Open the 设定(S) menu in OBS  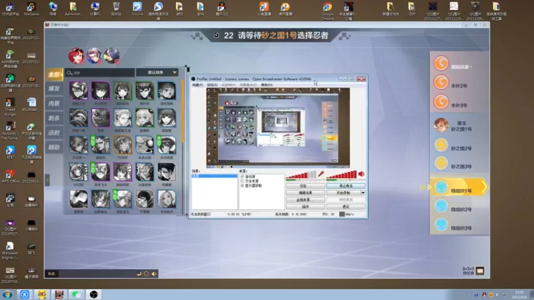click(x=212, y=85)
